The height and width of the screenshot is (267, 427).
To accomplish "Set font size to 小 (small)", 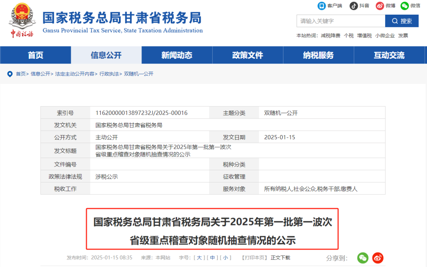I will point(225,258).
